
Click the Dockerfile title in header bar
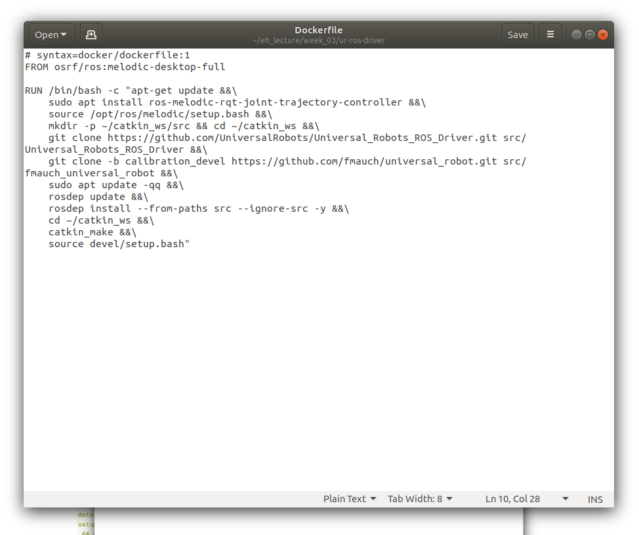point(319,30)
